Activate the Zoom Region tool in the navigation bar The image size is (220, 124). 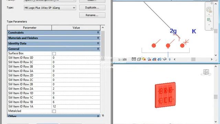[209, 20]
